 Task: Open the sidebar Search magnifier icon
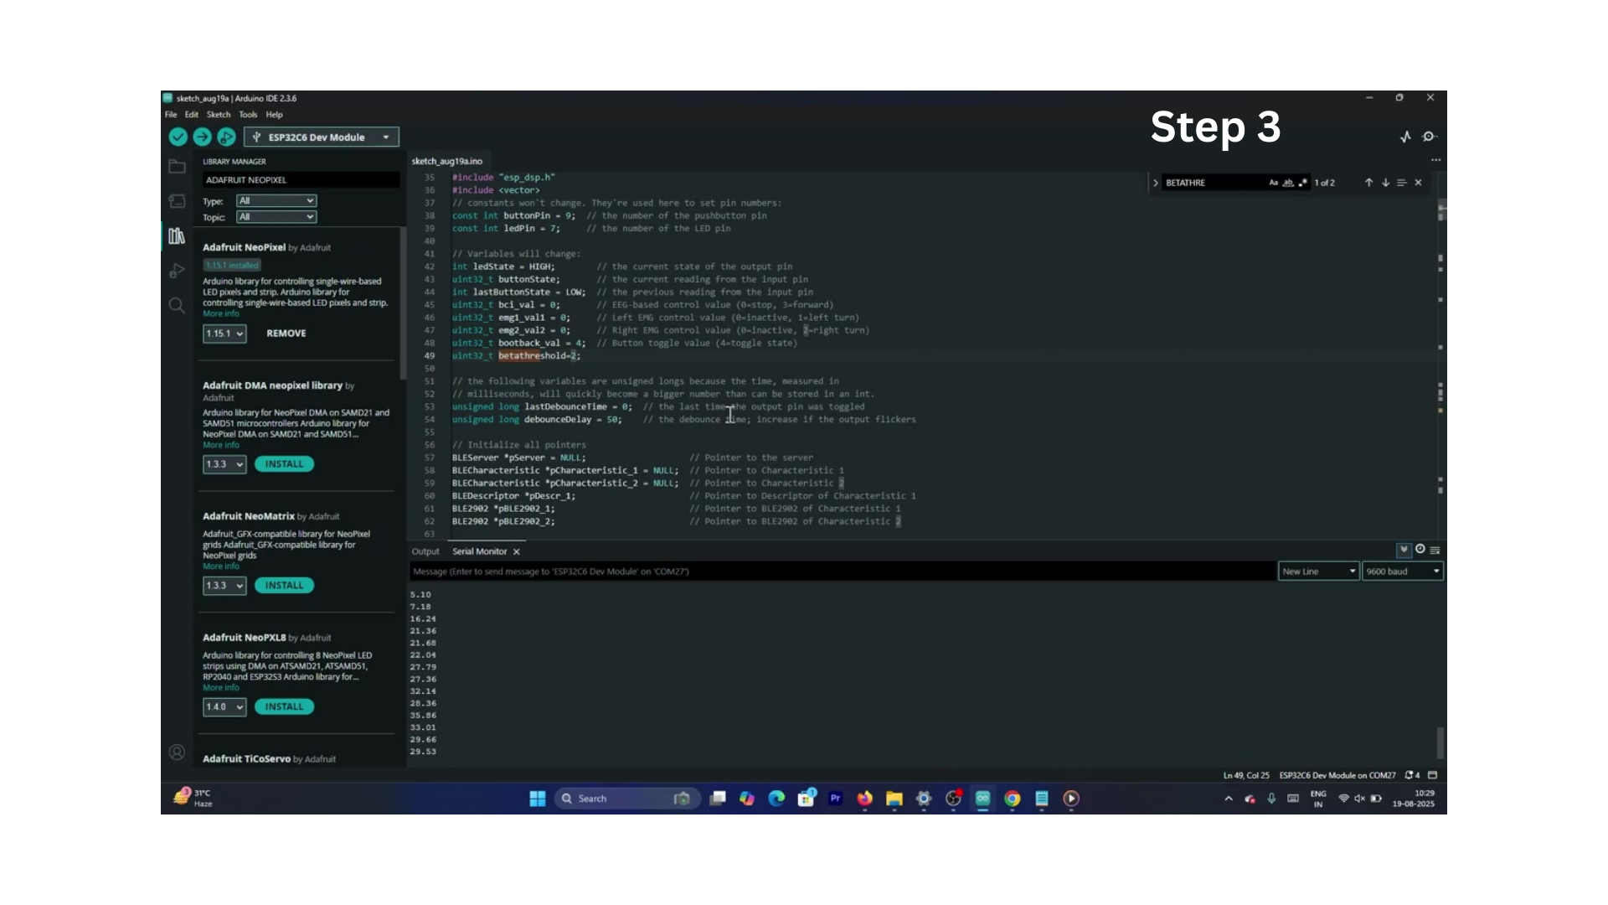click(177, 305)
